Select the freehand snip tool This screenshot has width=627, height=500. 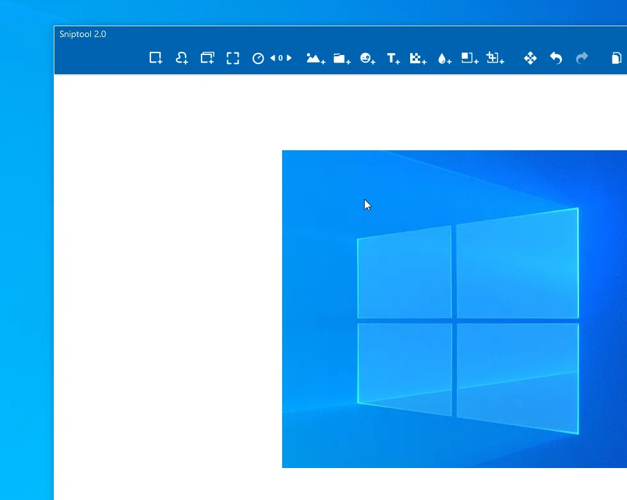click(x=181, y=58)
